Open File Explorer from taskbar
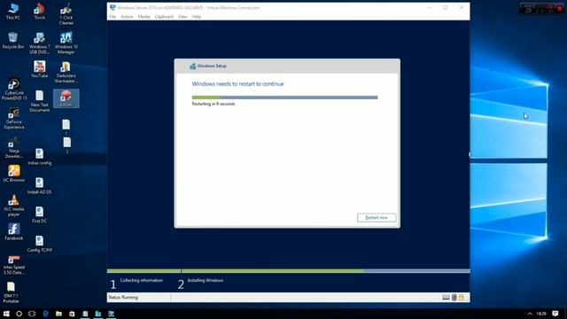This screenshot has width=567, height=319. pyautogui.click(x=58, y=314)
